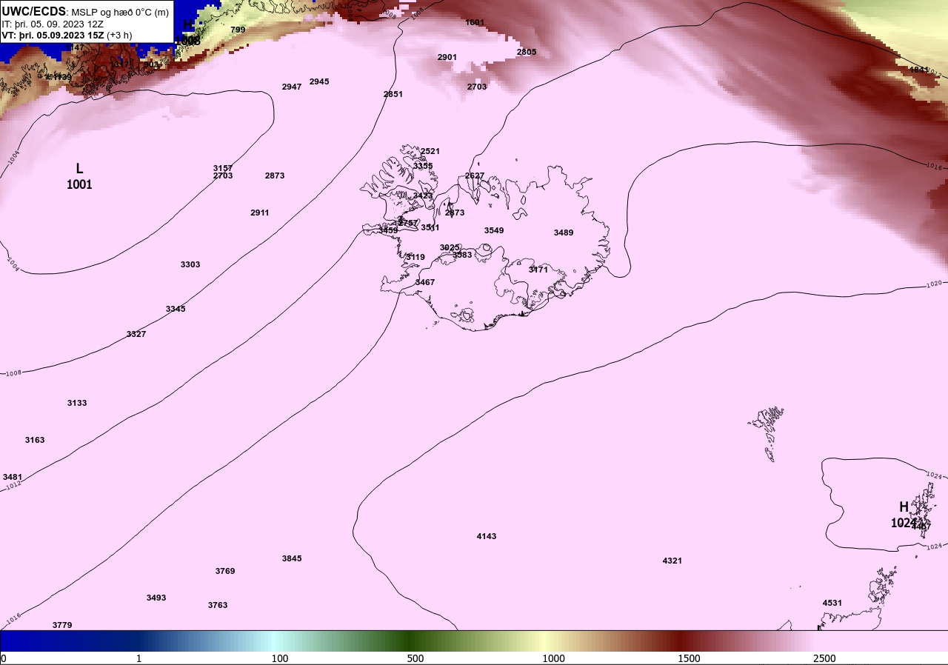
Task: Select the 3157 label
Action: 223,168
